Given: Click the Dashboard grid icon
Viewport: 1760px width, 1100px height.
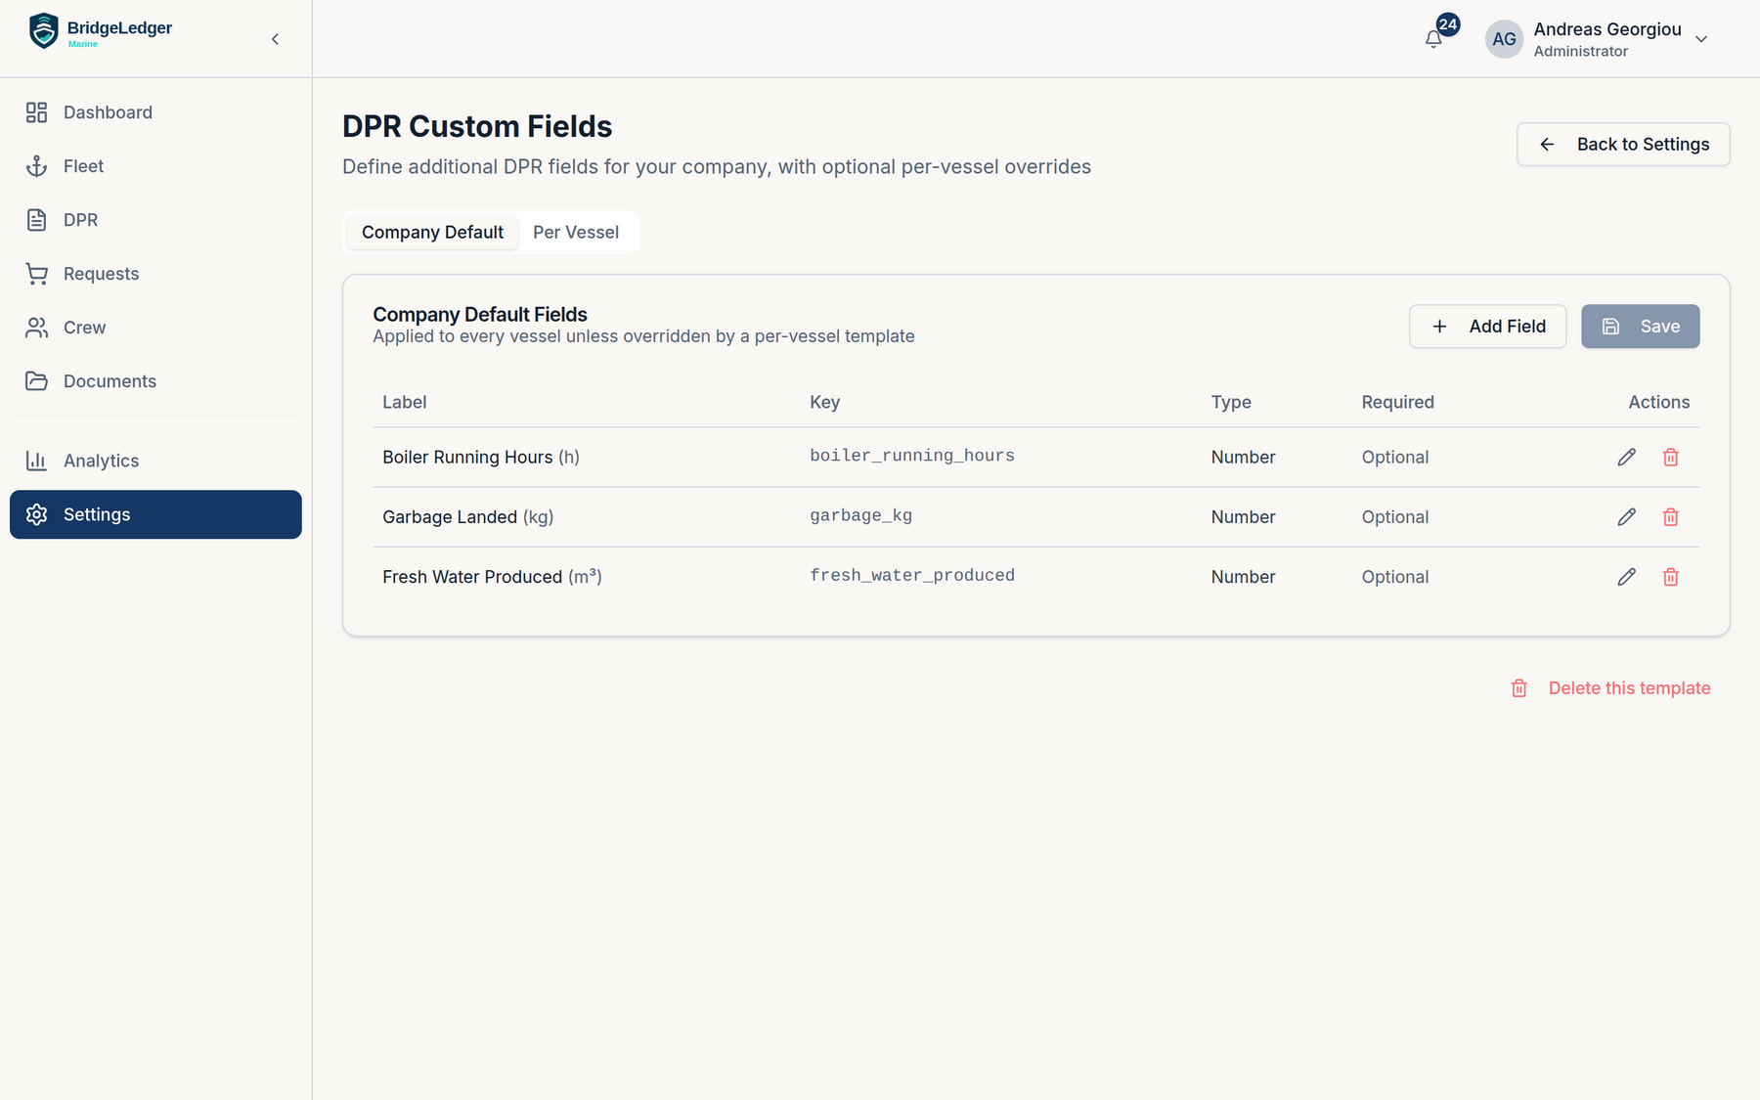Looking at the screenshot, I should [36, 112].
